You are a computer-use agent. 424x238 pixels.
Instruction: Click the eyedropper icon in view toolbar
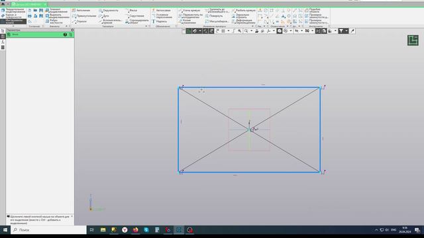point(352,31)
